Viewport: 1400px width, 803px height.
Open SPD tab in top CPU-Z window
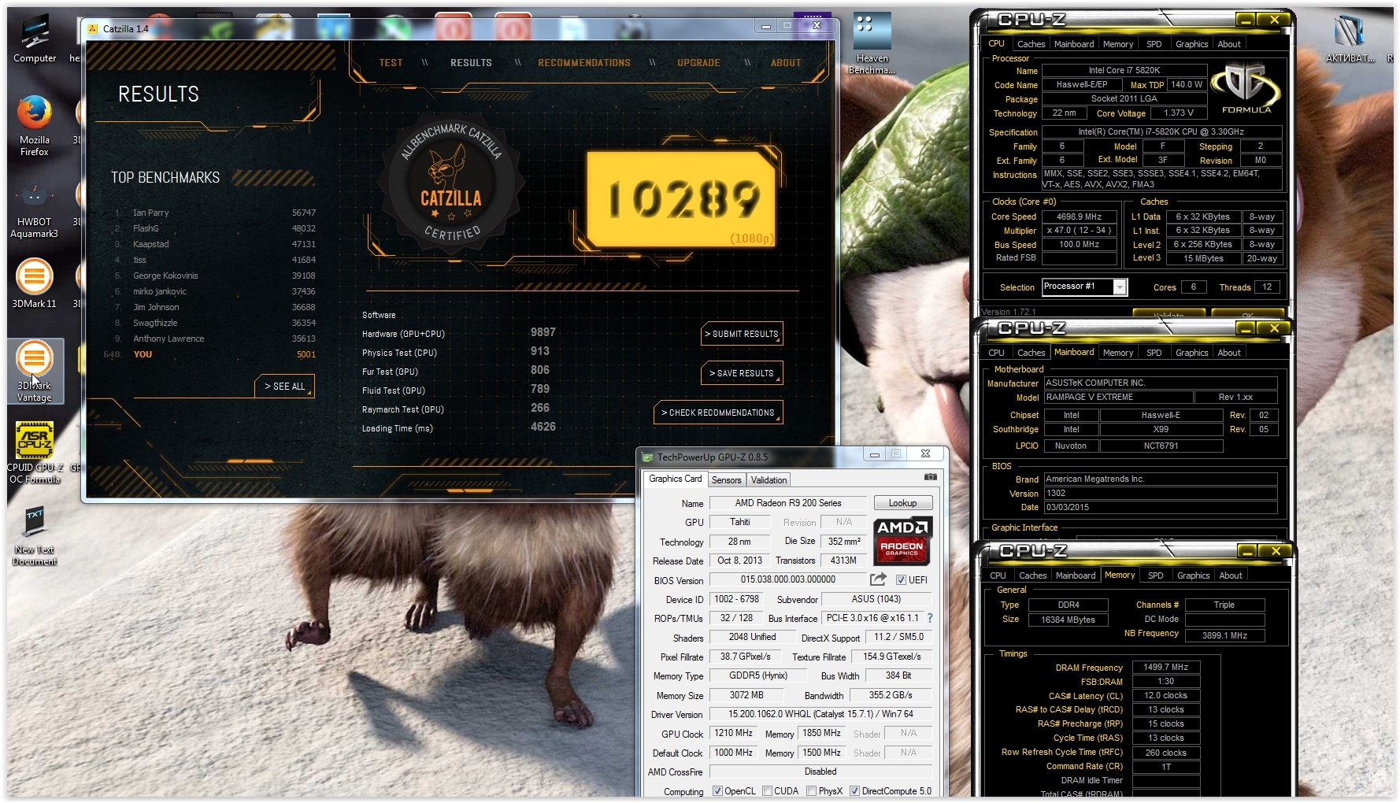(x=1154, y=44)
